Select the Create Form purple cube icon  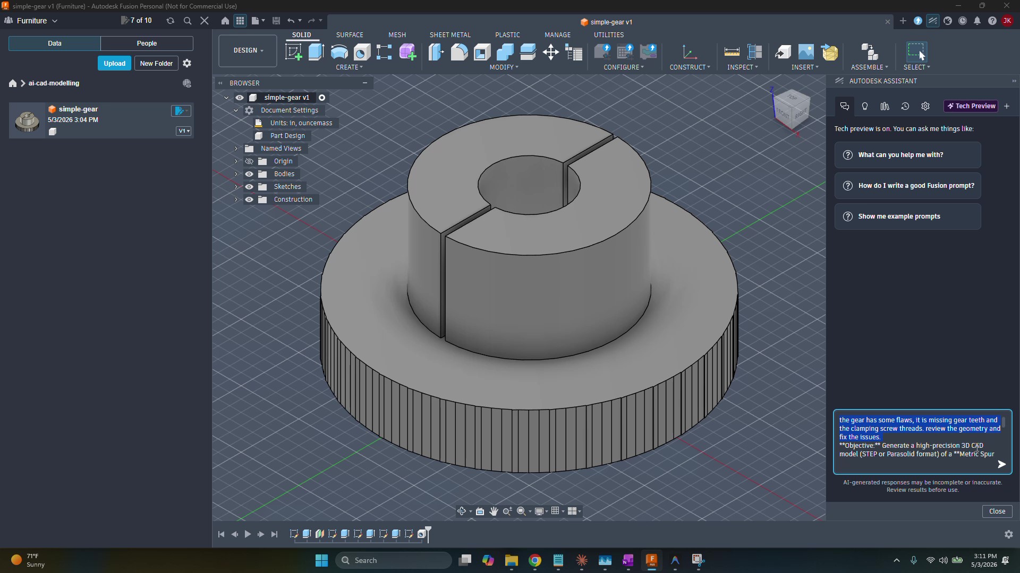click(x=407, y=52)
